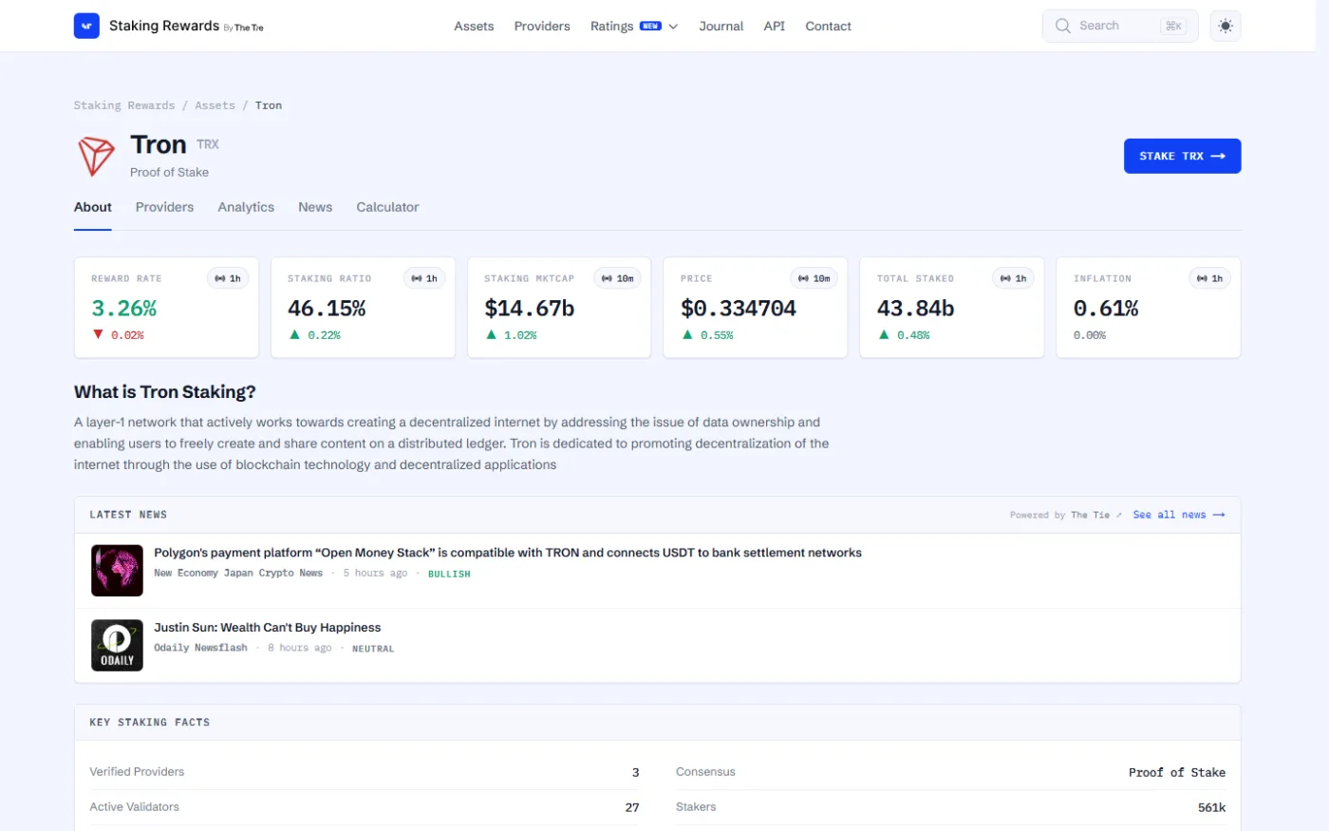Click the Tron logo icon

96,157
